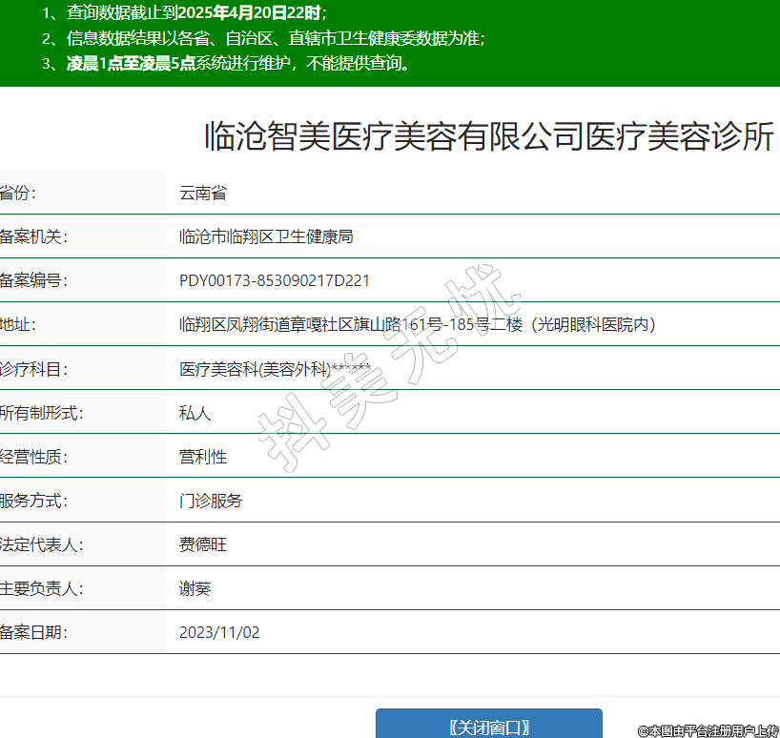780x738 pixels.
Task: Select 临沧市临翔区卫生健康局 registration authority text
Action: pos(266,236)
